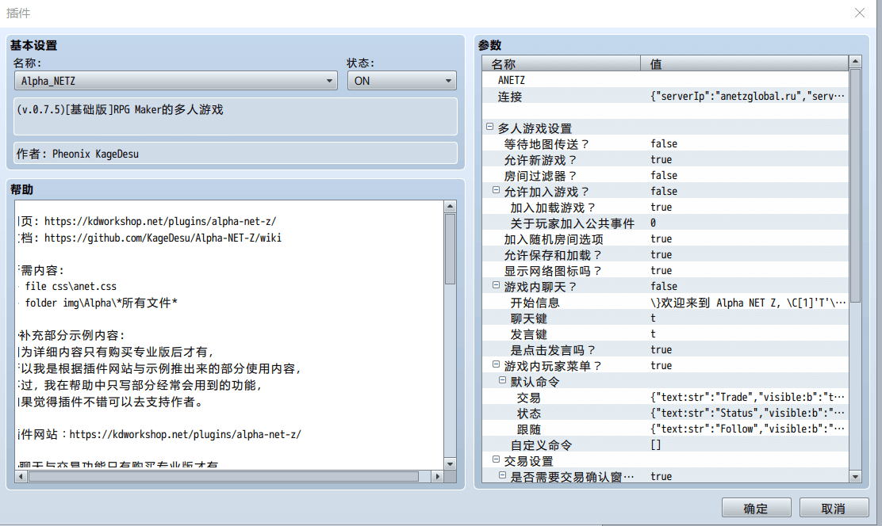882x526 pixels.
Task: Click the help box vertical scrollbar thumb
Action: click(x=450, y=249)
